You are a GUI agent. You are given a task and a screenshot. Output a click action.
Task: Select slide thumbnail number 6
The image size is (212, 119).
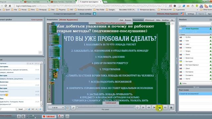pos(54,39)
